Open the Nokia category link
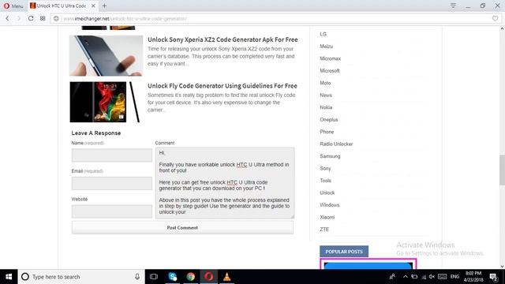 tap(326, 107)
